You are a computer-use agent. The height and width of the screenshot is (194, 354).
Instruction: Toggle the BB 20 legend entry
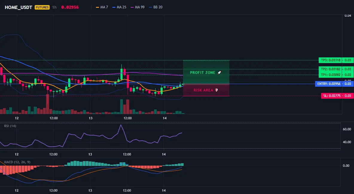pyautogui.click(x=156, y=7)
